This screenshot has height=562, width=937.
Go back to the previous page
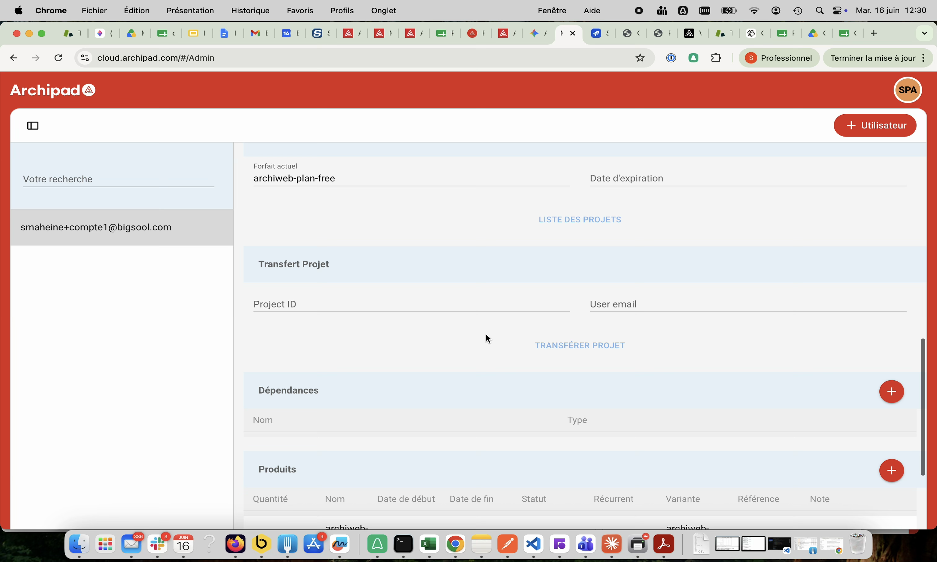14,58
